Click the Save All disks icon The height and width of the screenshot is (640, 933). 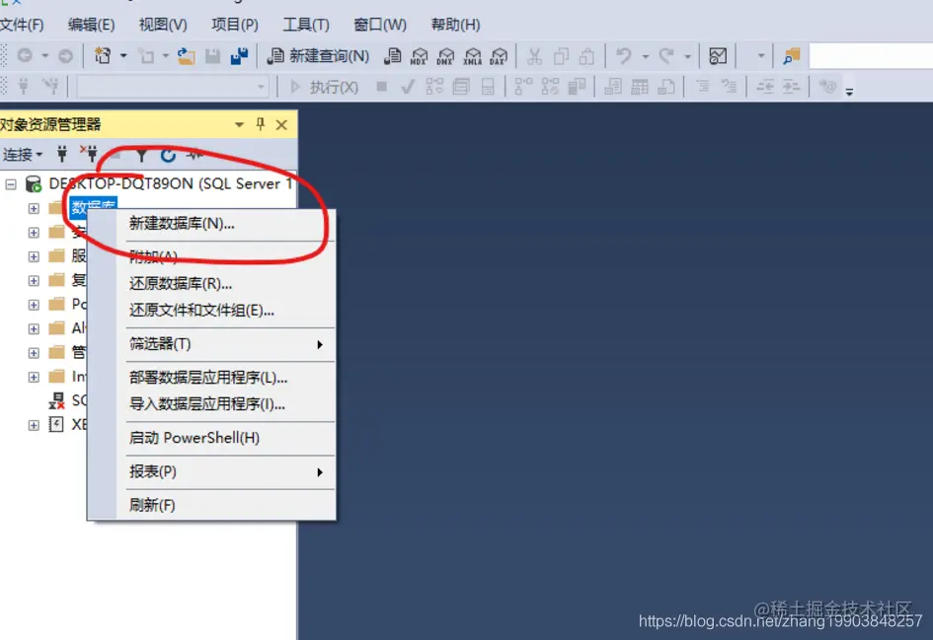239,56
